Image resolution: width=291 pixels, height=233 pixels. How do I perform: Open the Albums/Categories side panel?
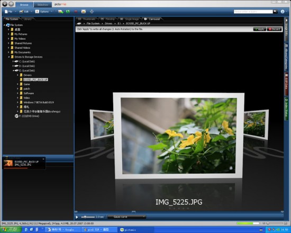286,57
